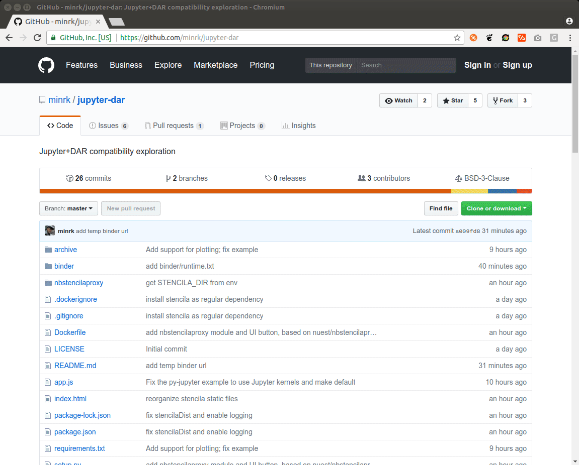
Task: Open the stargazers count of 5
Action: click(475, 100)
